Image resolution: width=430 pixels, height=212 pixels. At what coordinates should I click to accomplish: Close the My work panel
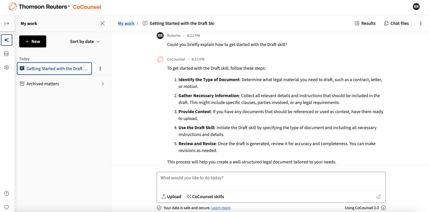click(x=102, y=23)
